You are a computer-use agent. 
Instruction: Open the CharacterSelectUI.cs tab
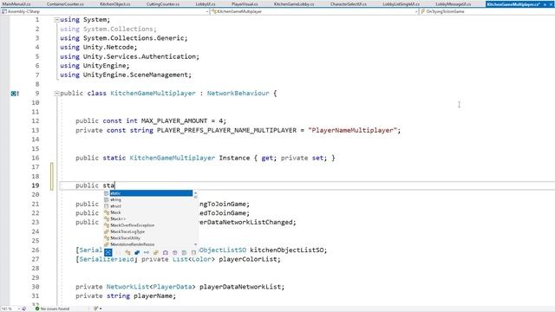point(349,3)
